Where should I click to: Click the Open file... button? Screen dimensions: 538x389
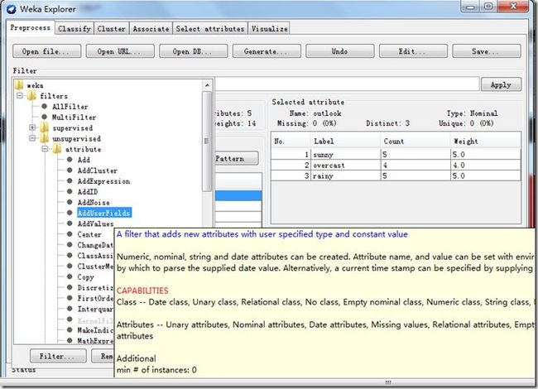click(46, 51)
